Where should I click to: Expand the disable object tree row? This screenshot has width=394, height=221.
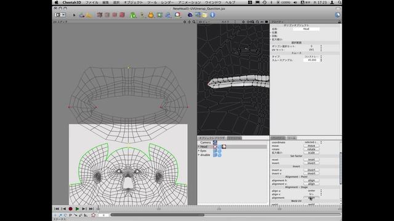[x=199, y=155]
